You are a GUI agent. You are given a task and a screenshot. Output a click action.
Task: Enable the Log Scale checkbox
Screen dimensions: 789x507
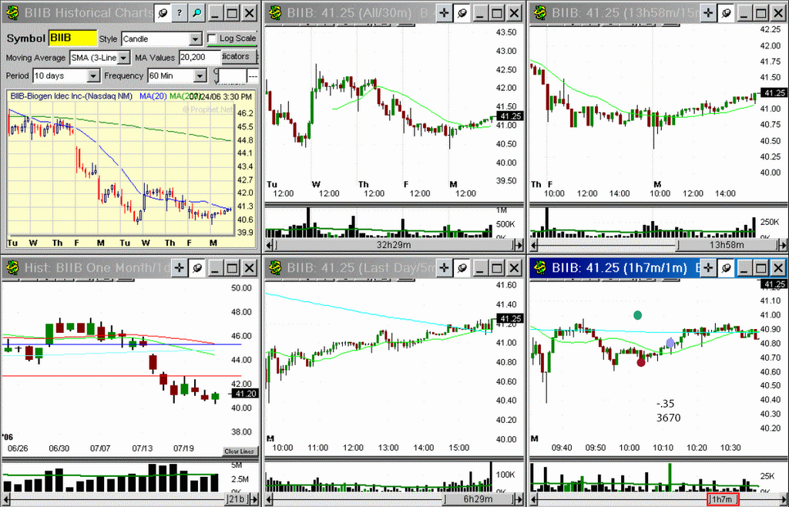(x=212, y=39)
